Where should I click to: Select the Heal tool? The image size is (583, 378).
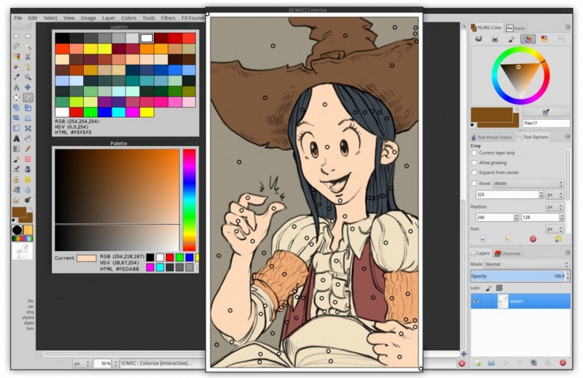28,180
